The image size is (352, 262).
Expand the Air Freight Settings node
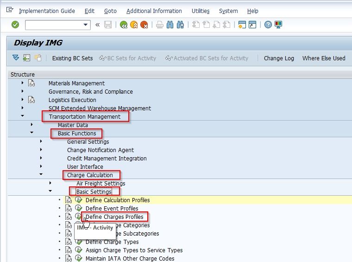tap(50, 183)
